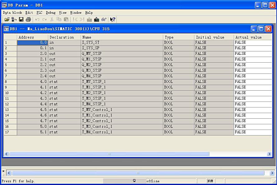Click the Address column header

[32, 37]
